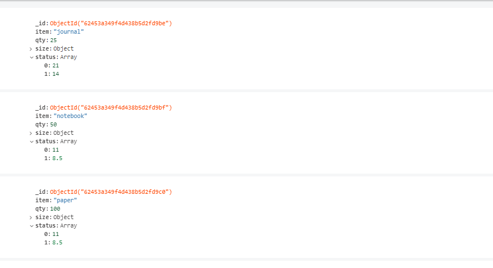Click notebook status element 1 value 8.5
493x268 pixels.
57,158
